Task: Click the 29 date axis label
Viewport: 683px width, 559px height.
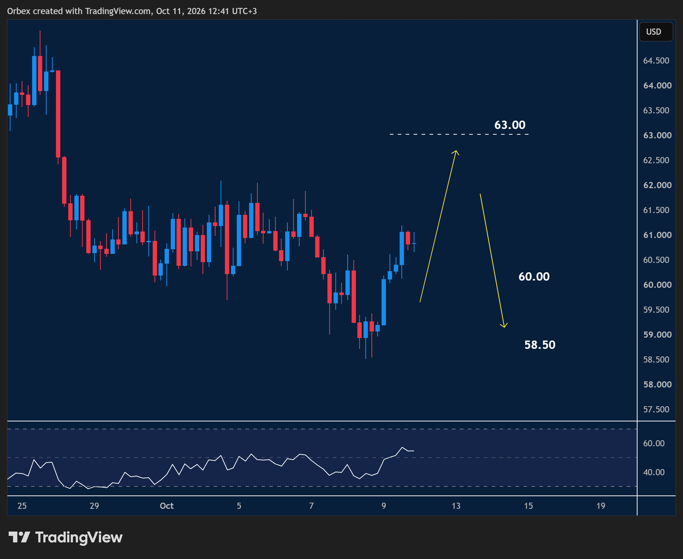Action: point(94,506)
